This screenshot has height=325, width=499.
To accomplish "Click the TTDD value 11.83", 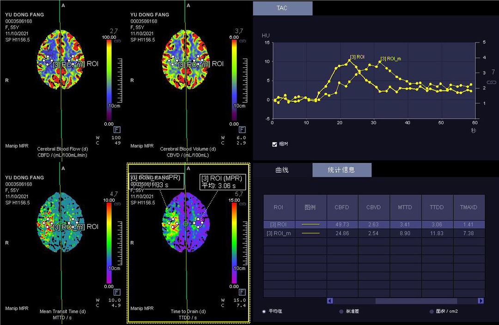I will [437, 234].
